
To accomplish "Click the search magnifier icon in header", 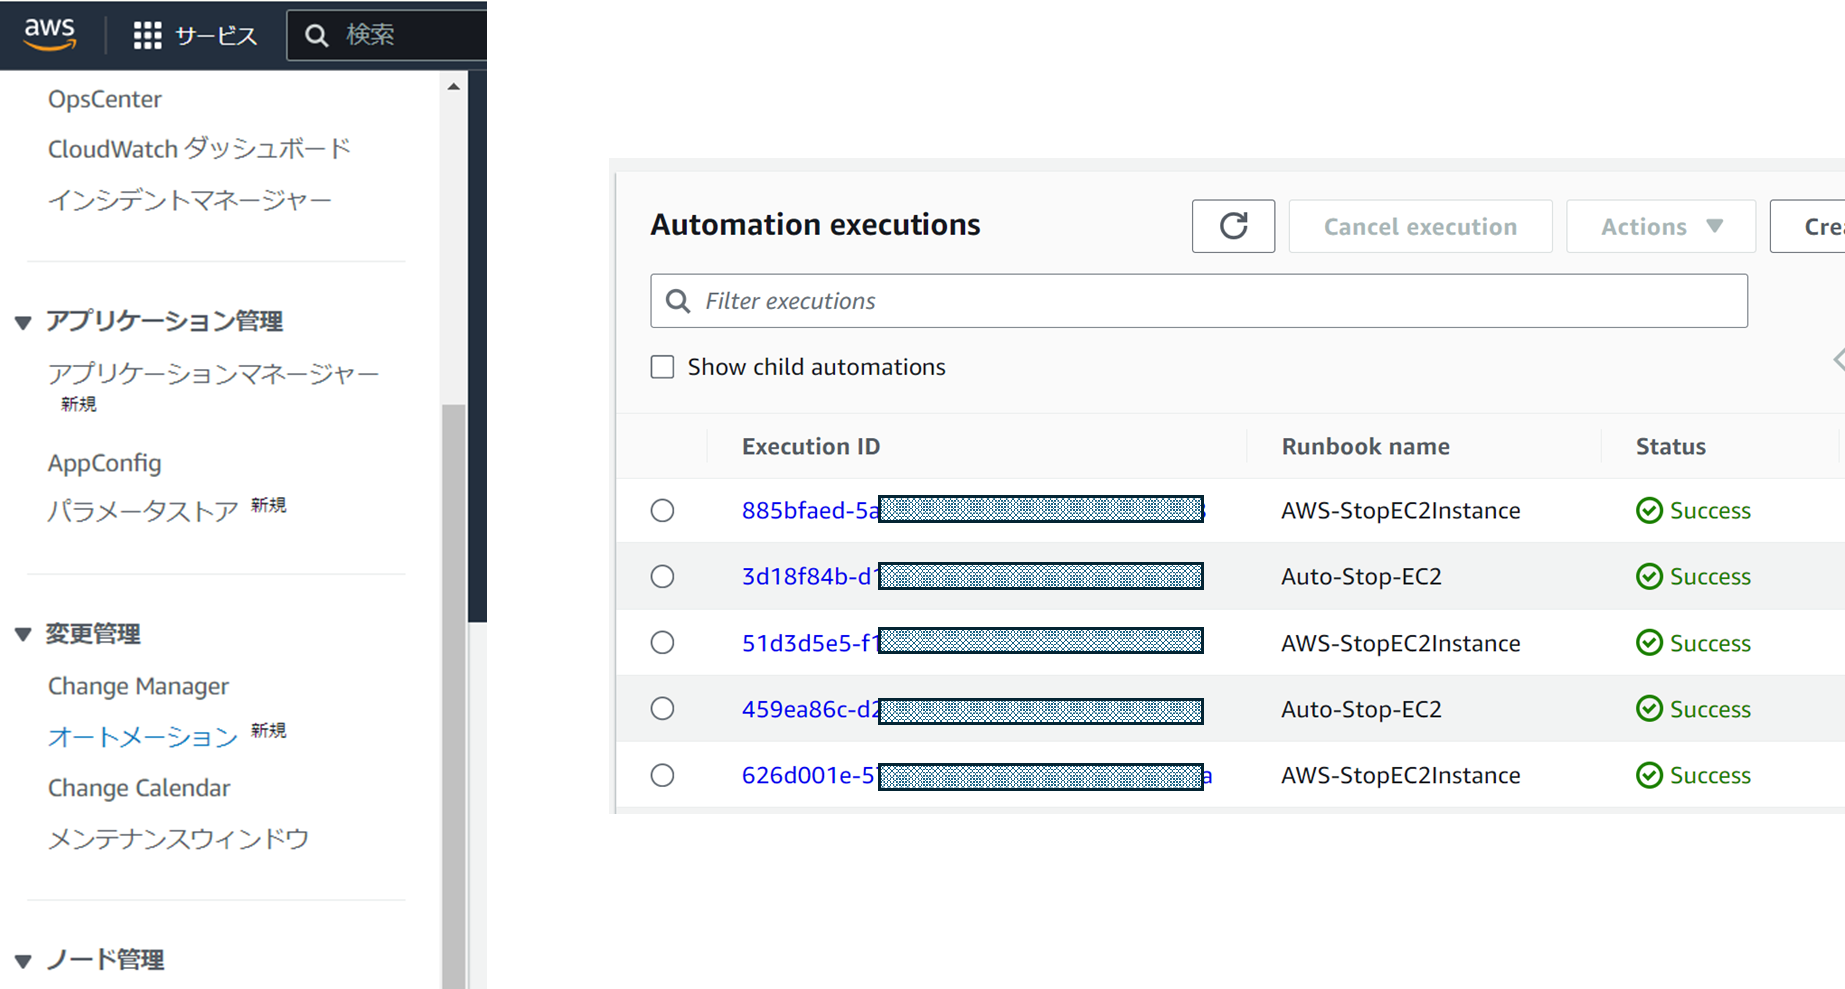I will pyautogui.click(x=317, y=36).
